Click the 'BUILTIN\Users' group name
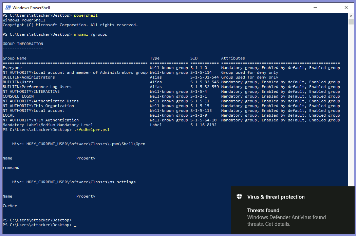 18,82
